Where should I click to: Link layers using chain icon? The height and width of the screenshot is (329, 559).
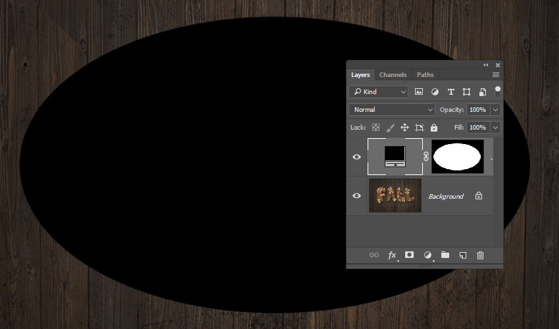pyautogui.click(x=374, y=255)
